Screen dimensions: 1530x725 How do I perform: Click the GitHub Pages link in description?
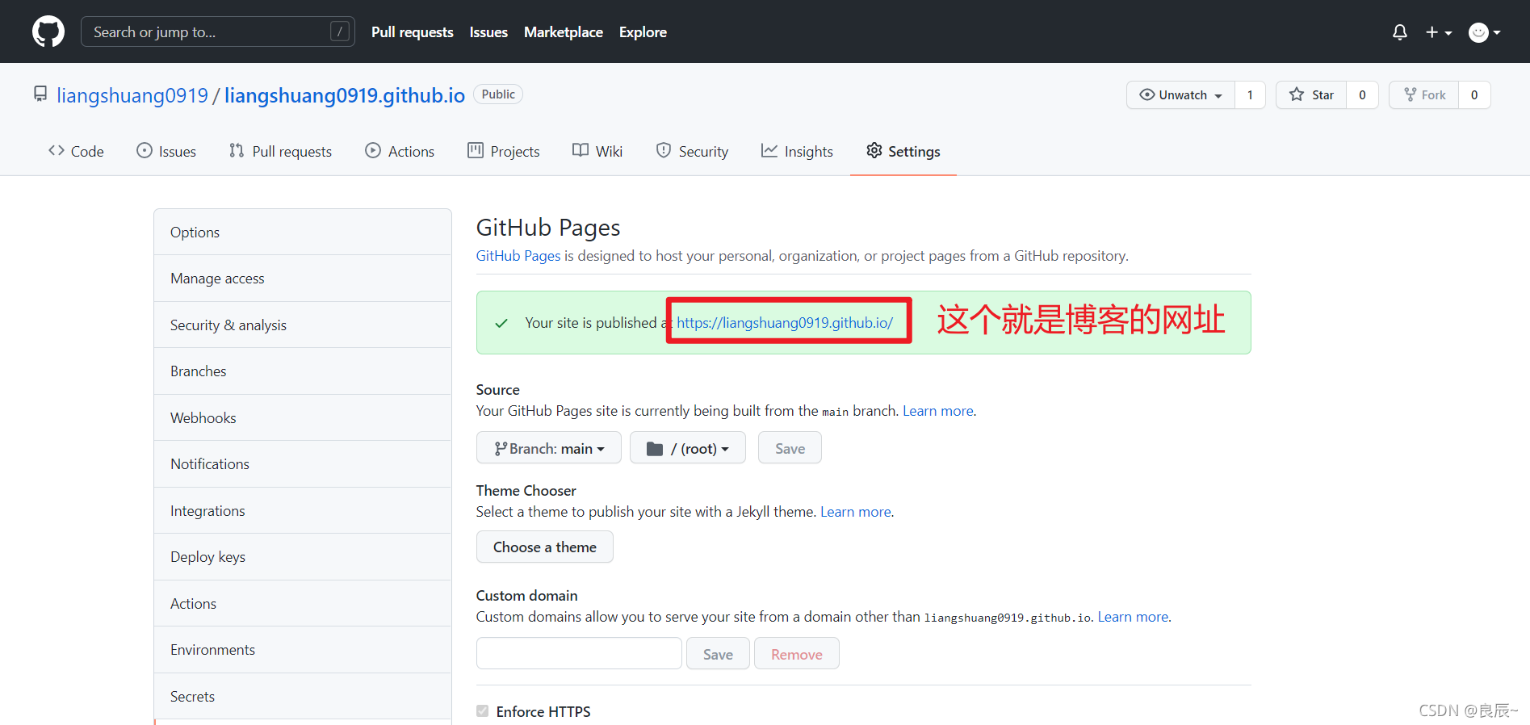click(518, 256)
